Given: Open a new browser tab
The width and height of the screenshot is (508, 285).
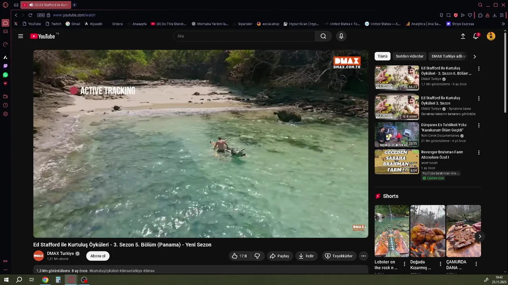Looking at the screenshot, I should pyautogui.click(x=74, y=5).
